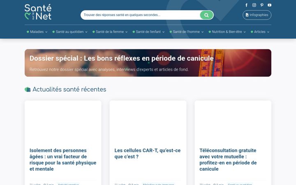
Task: Click thumbnail of the isolement article card
Action: (x=63, y=122)
